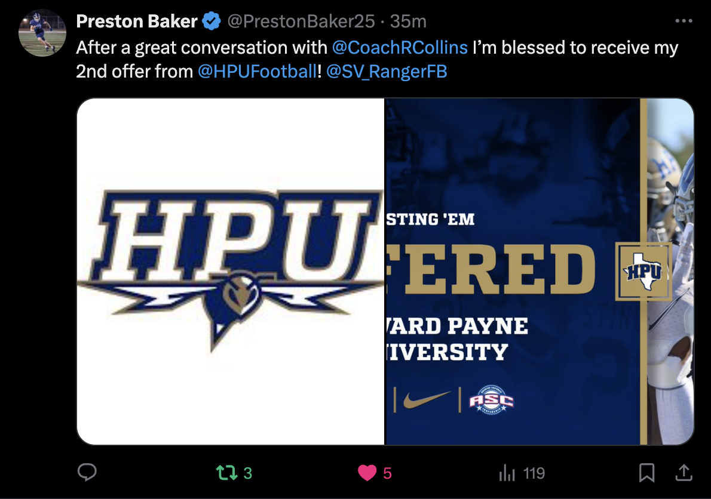711x499 pixels.
Task: Click the Preston Baker display name
Action: pyautogui.click(x=137, y=21)
